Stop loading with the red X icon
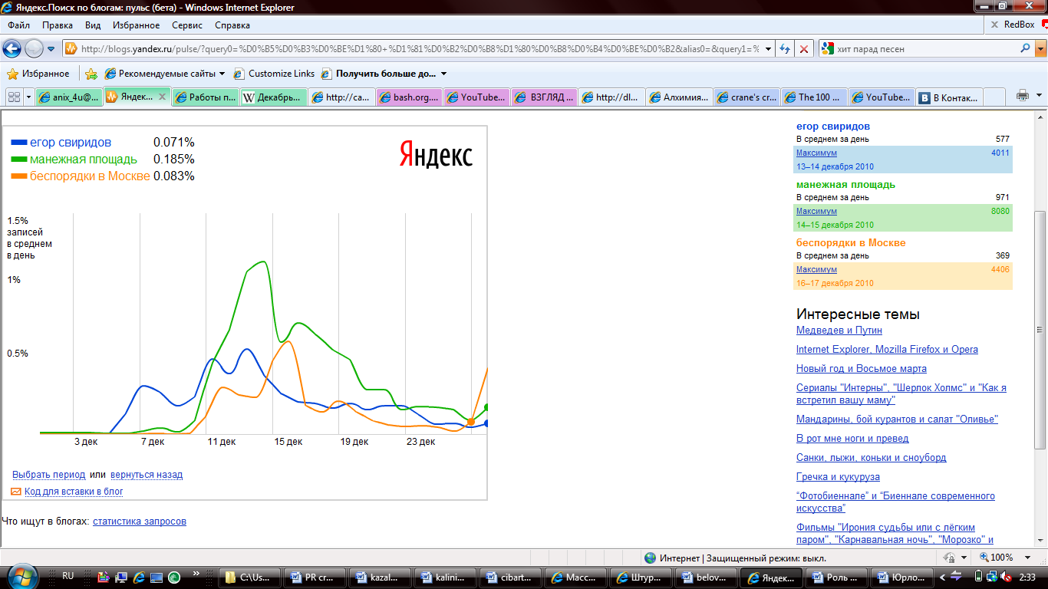1048x589 pixels. pyautogui.click(x=803, y=48)
